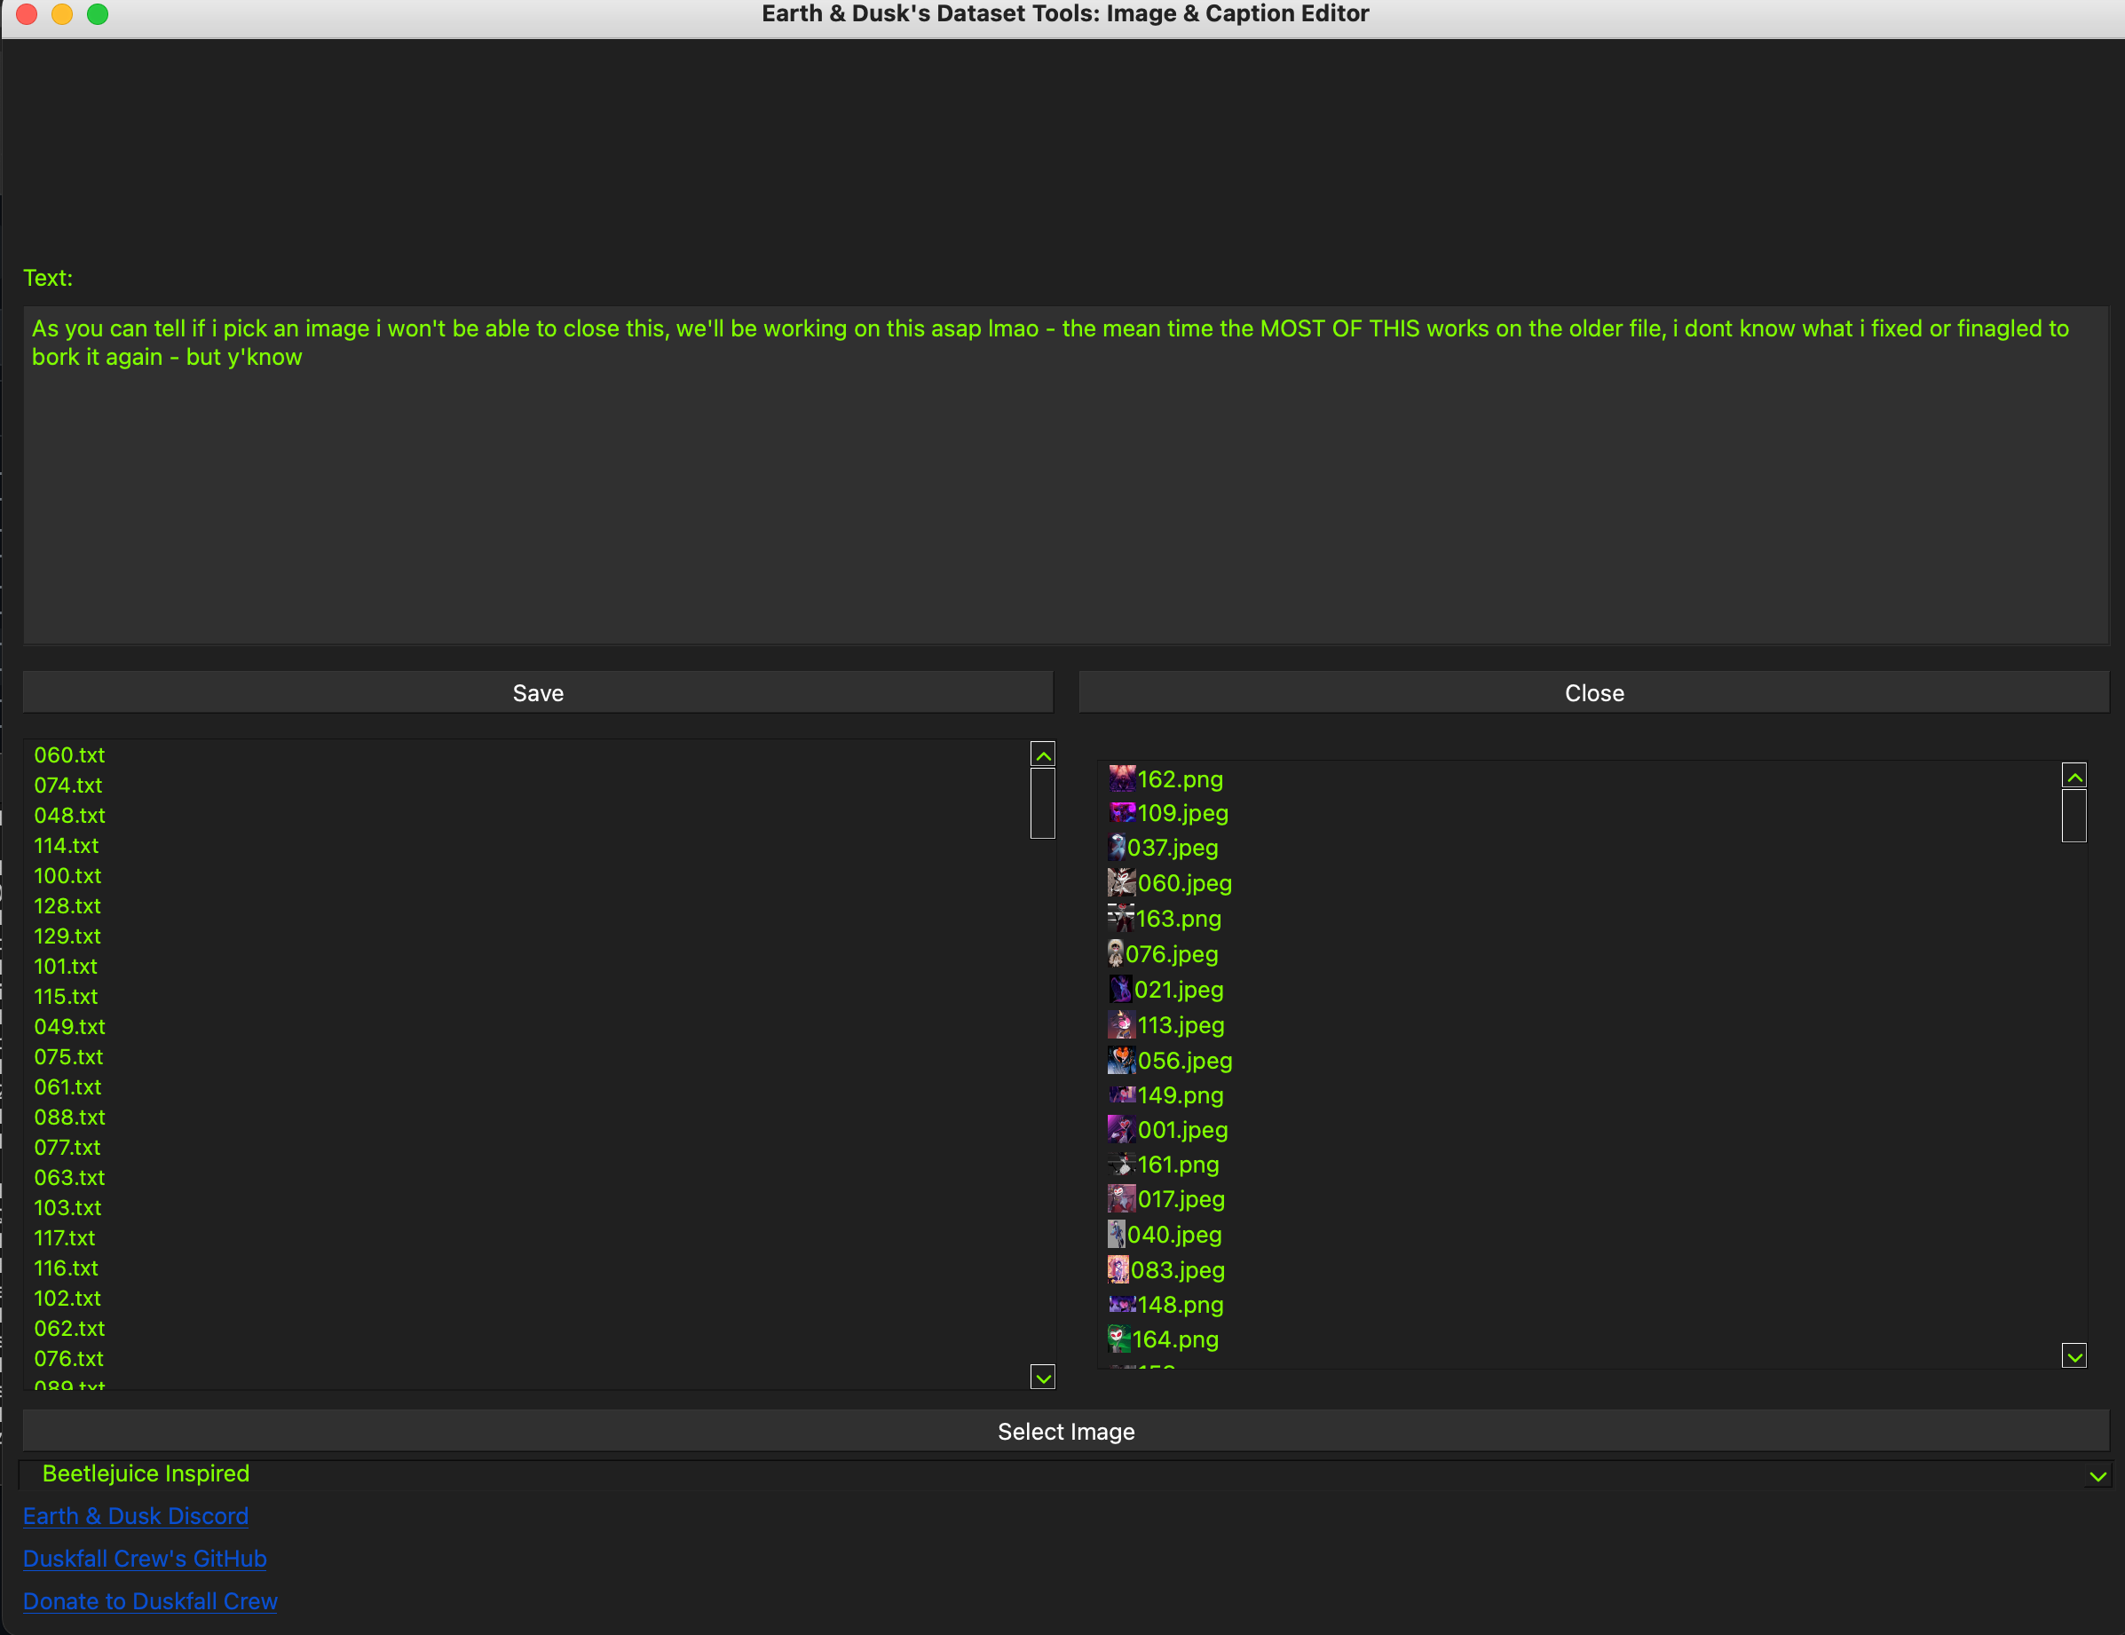2125x1635 pixels.
Task: Click the 162.png thumbnail icon
Action: pyautogui.click(x=1121, y=779)
